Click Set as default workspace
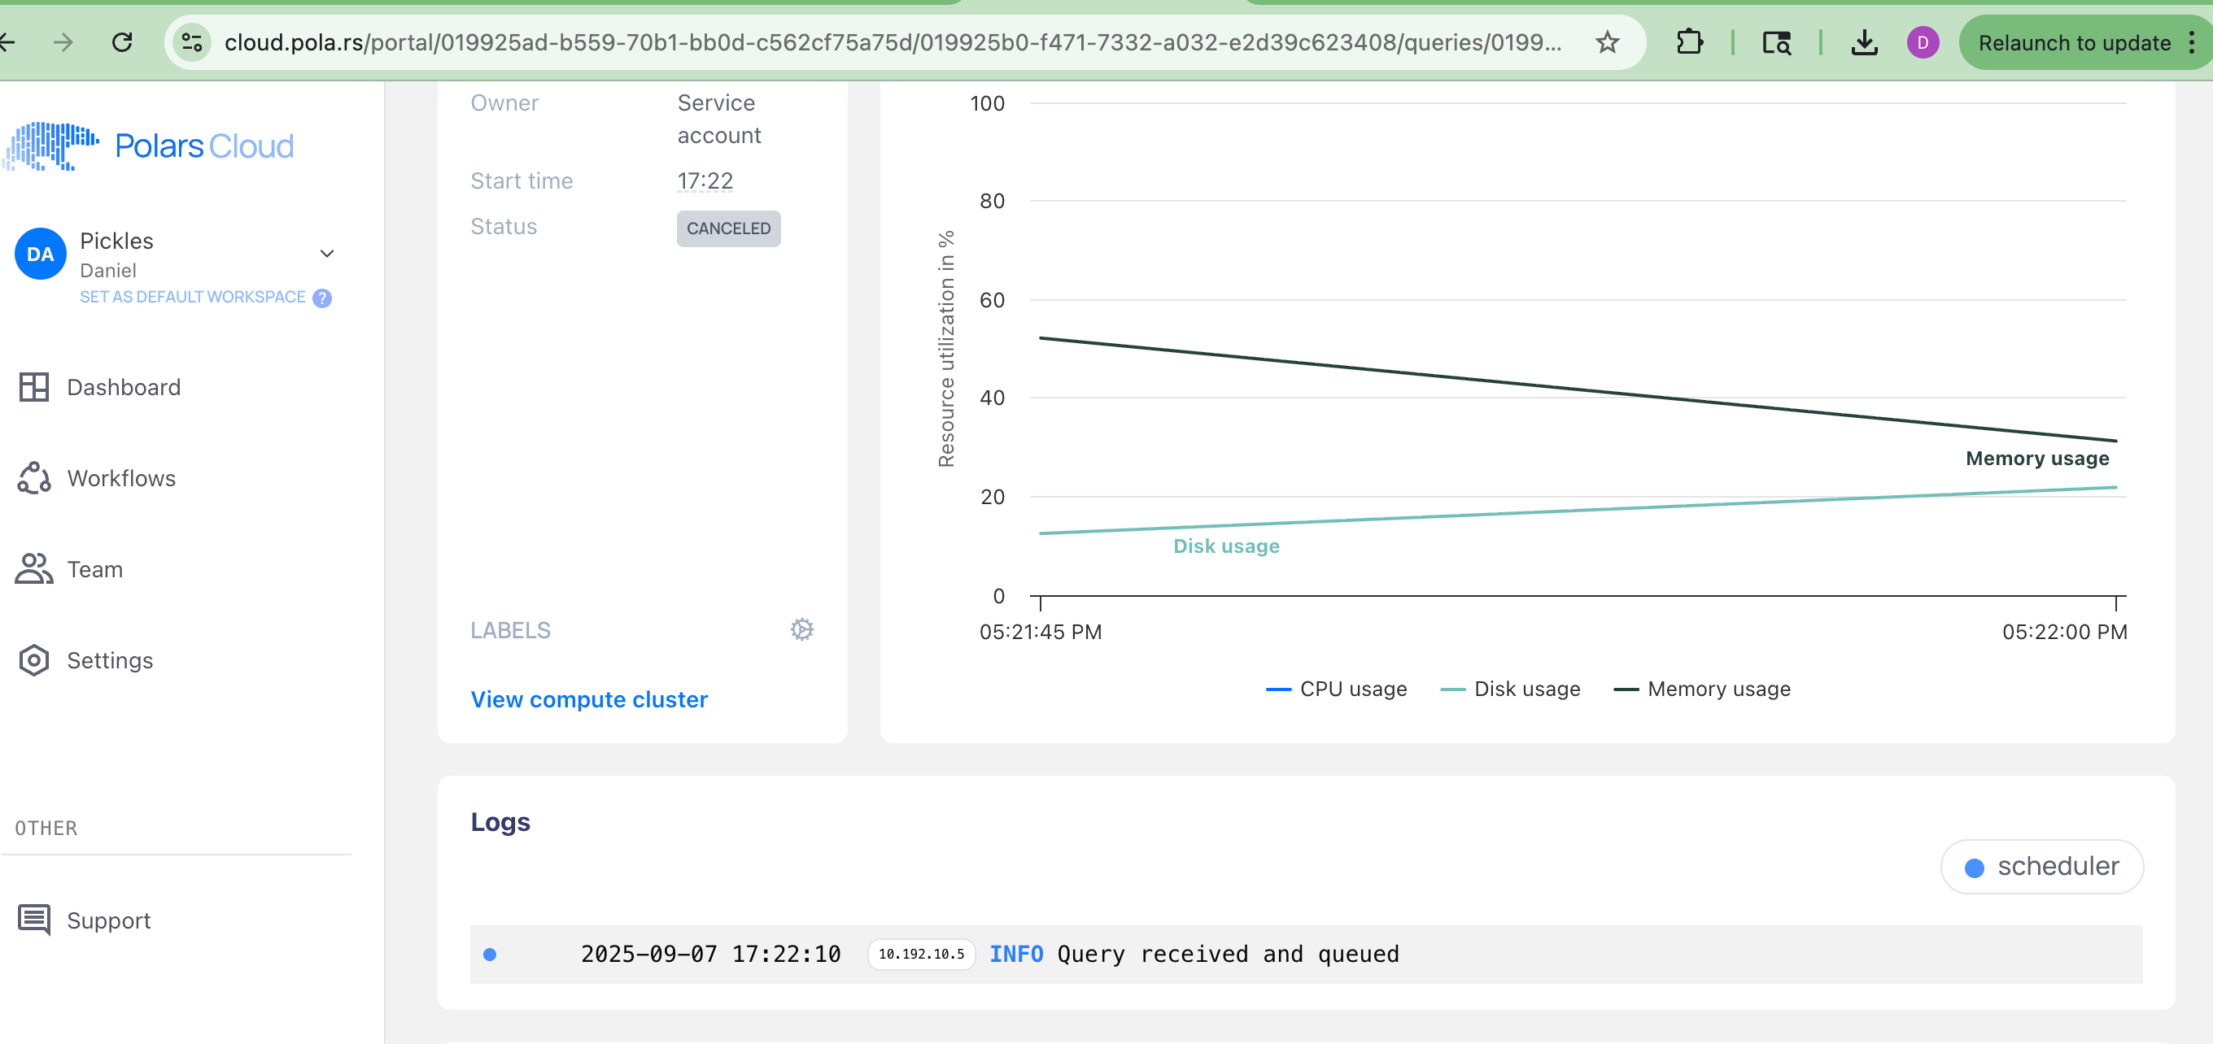 pyautogui.click(x=193, y=297)
